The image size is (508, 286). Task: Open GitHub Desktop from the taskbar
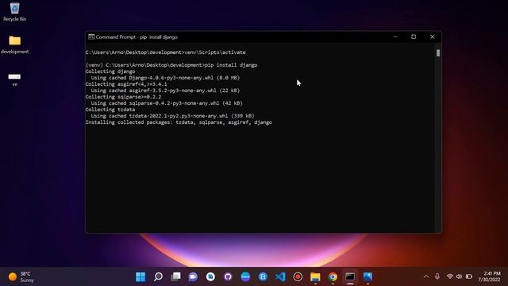tap(228, 276)
